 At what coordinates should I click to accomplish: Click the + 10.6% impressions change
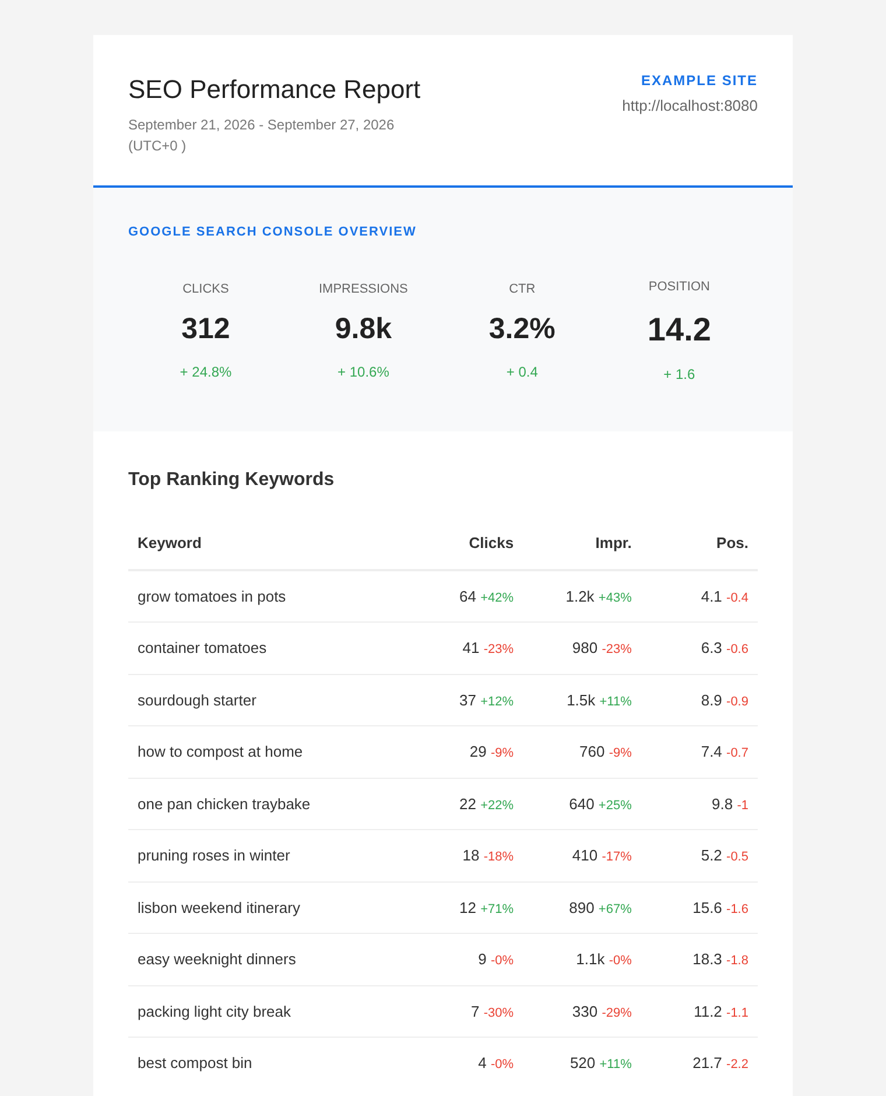pos(363,372)
